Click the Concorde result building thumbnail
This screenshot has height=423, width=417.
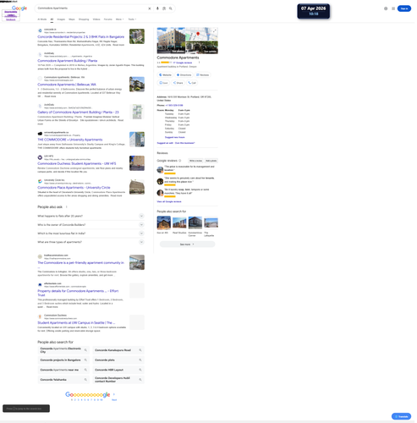(x=137, y=36)
